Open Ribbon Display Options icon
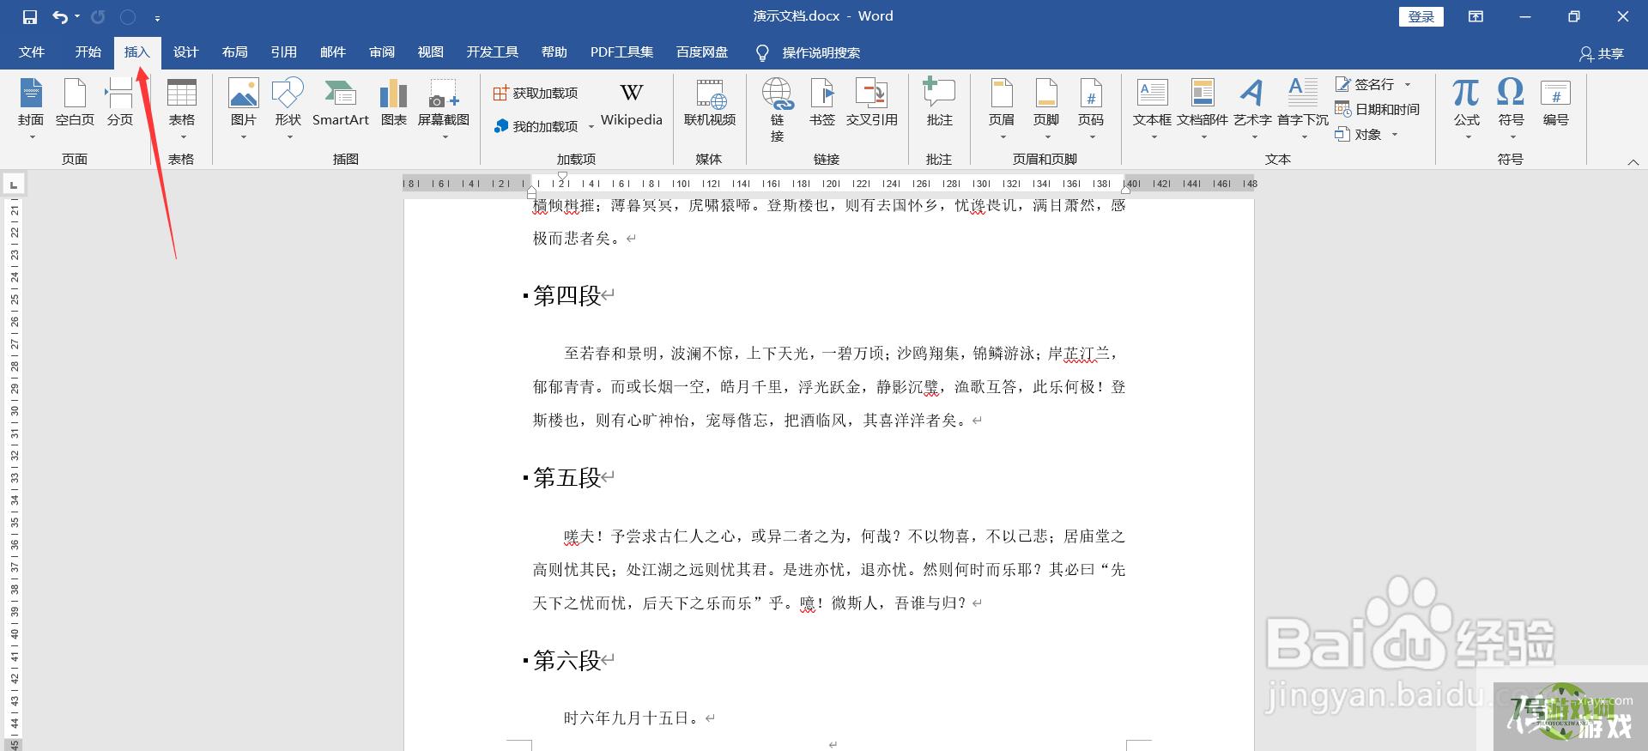This screenshot has width=1648, height=751. (1475, 16)
